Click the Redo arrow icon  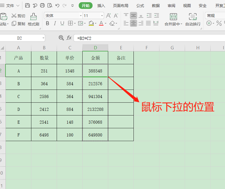point(64,6)
